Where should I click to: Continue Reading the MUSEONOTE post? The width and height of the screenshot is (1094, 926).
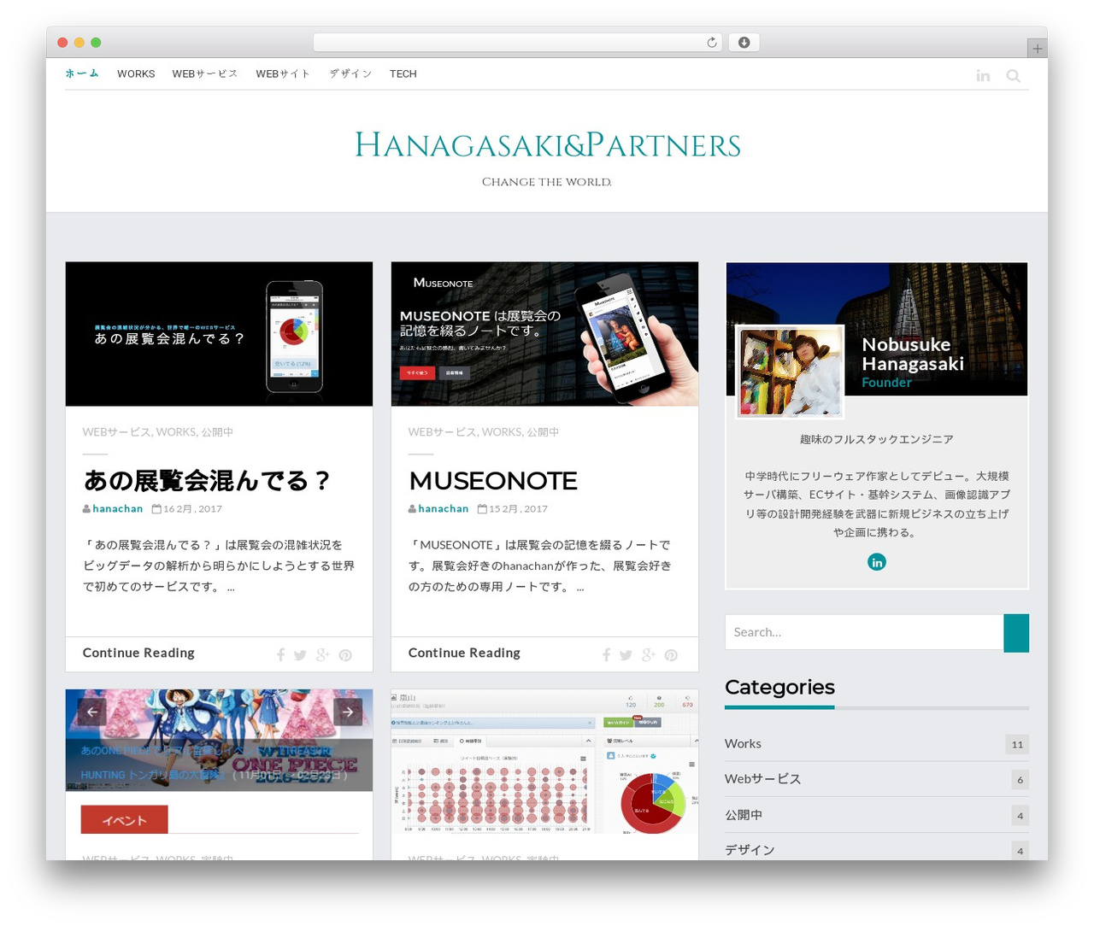[464, 653]
